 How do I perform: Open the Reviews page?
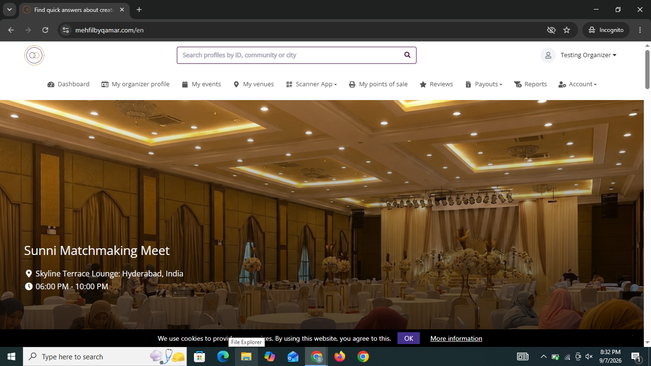pyautogui.click(x=436, y=84)
